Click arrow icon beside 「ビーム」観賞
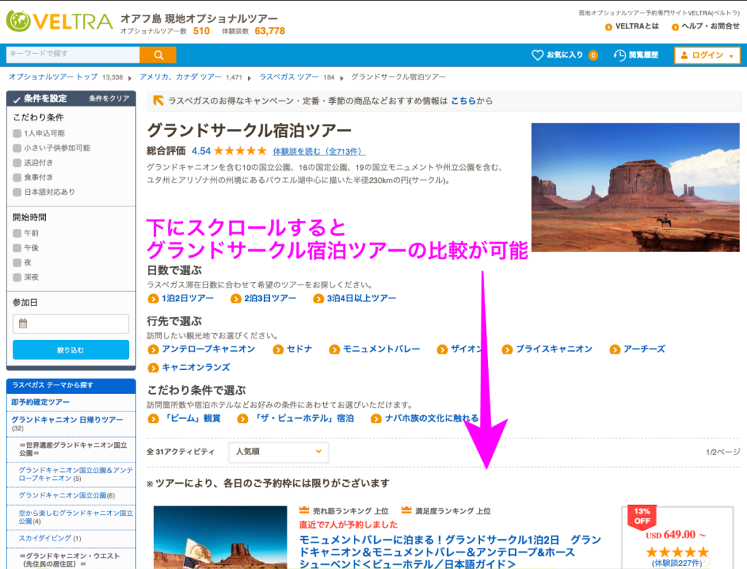Screen dimensions: 747x569 (152, 419)
